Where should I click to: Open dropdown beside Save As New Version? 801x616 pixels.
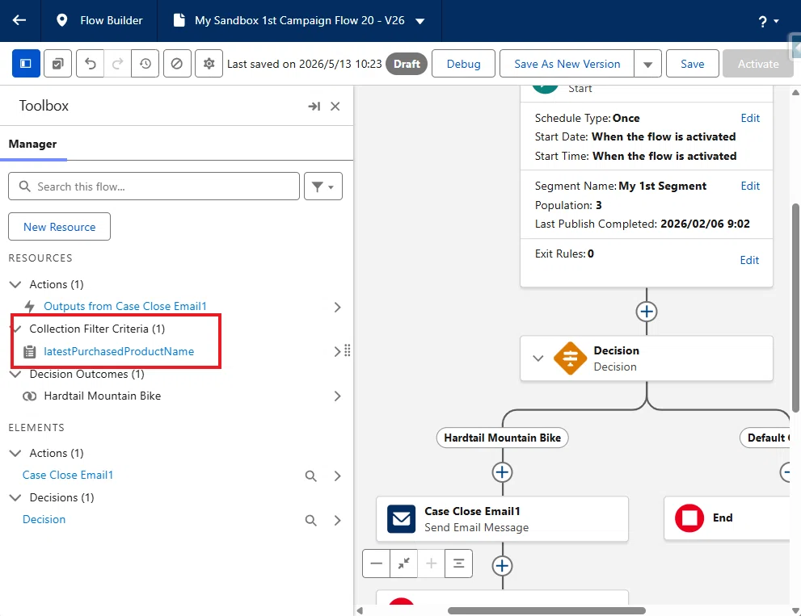647,63
